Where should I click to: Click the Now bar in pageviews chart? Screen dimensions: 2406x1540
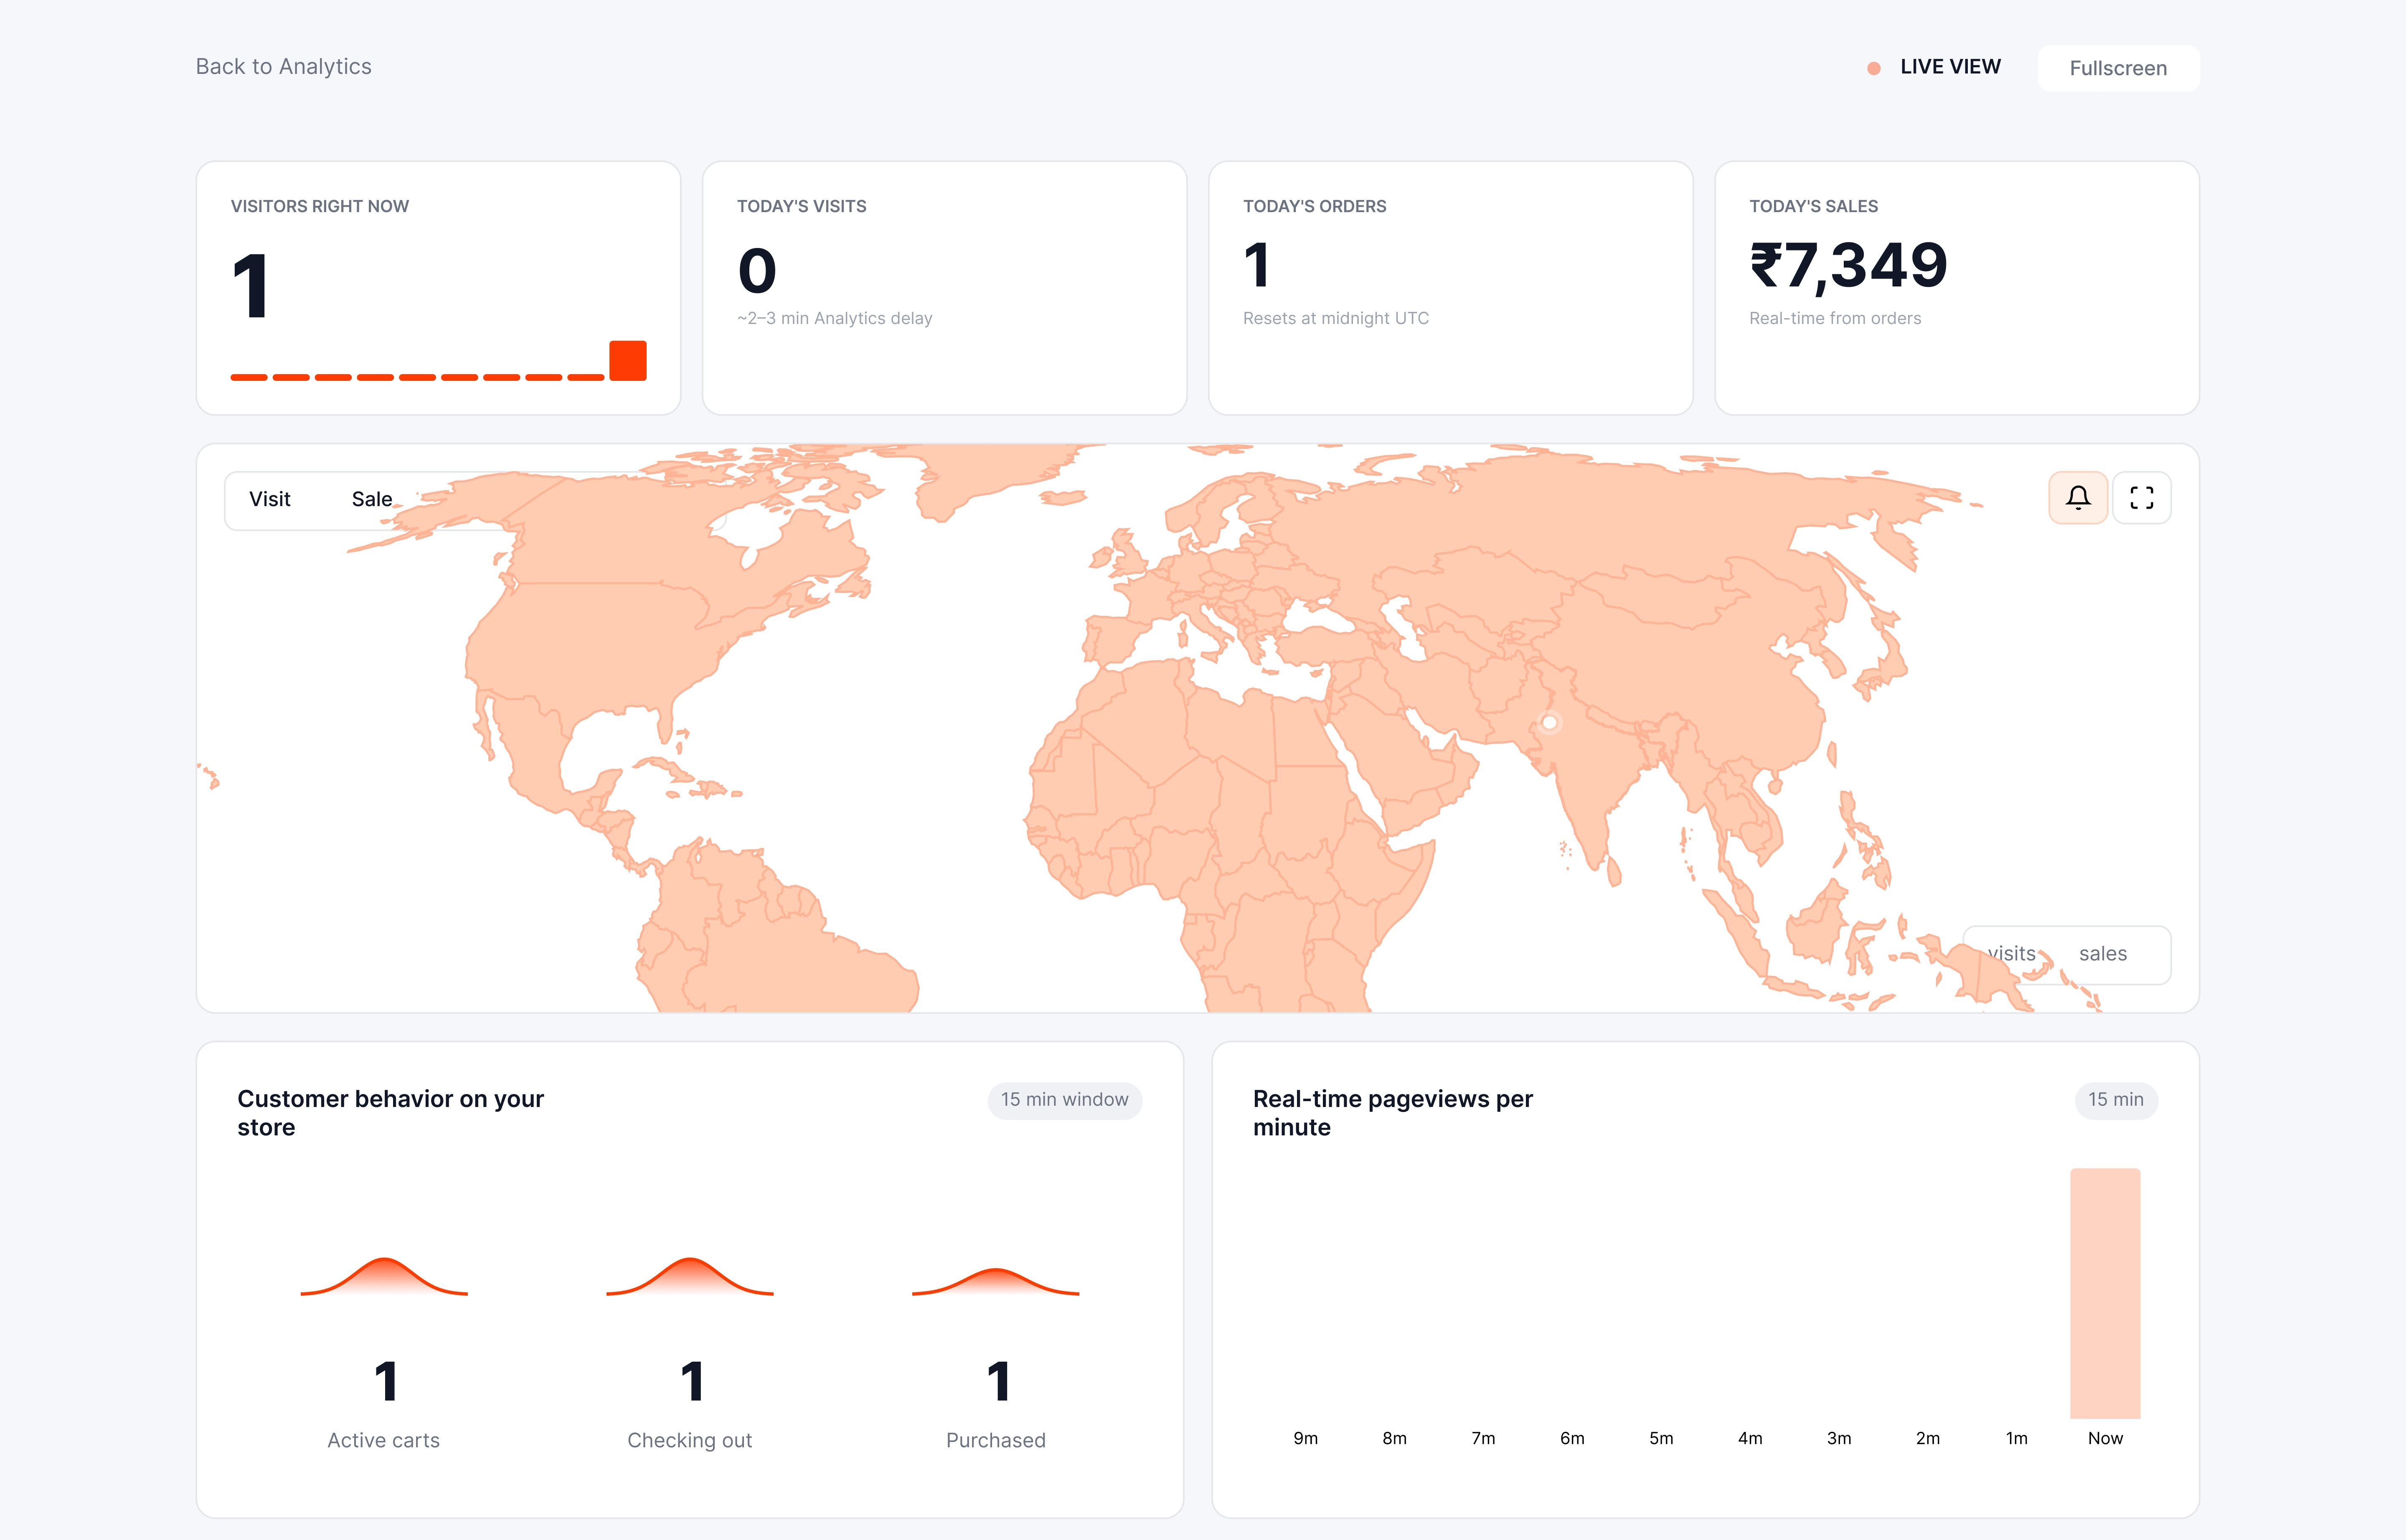tap(2105, 1293)
